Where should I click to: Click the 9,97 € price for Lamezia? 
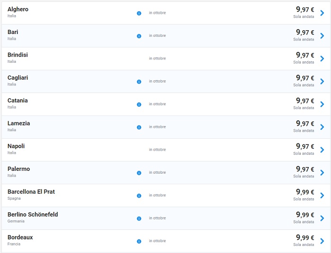(305, 124)
